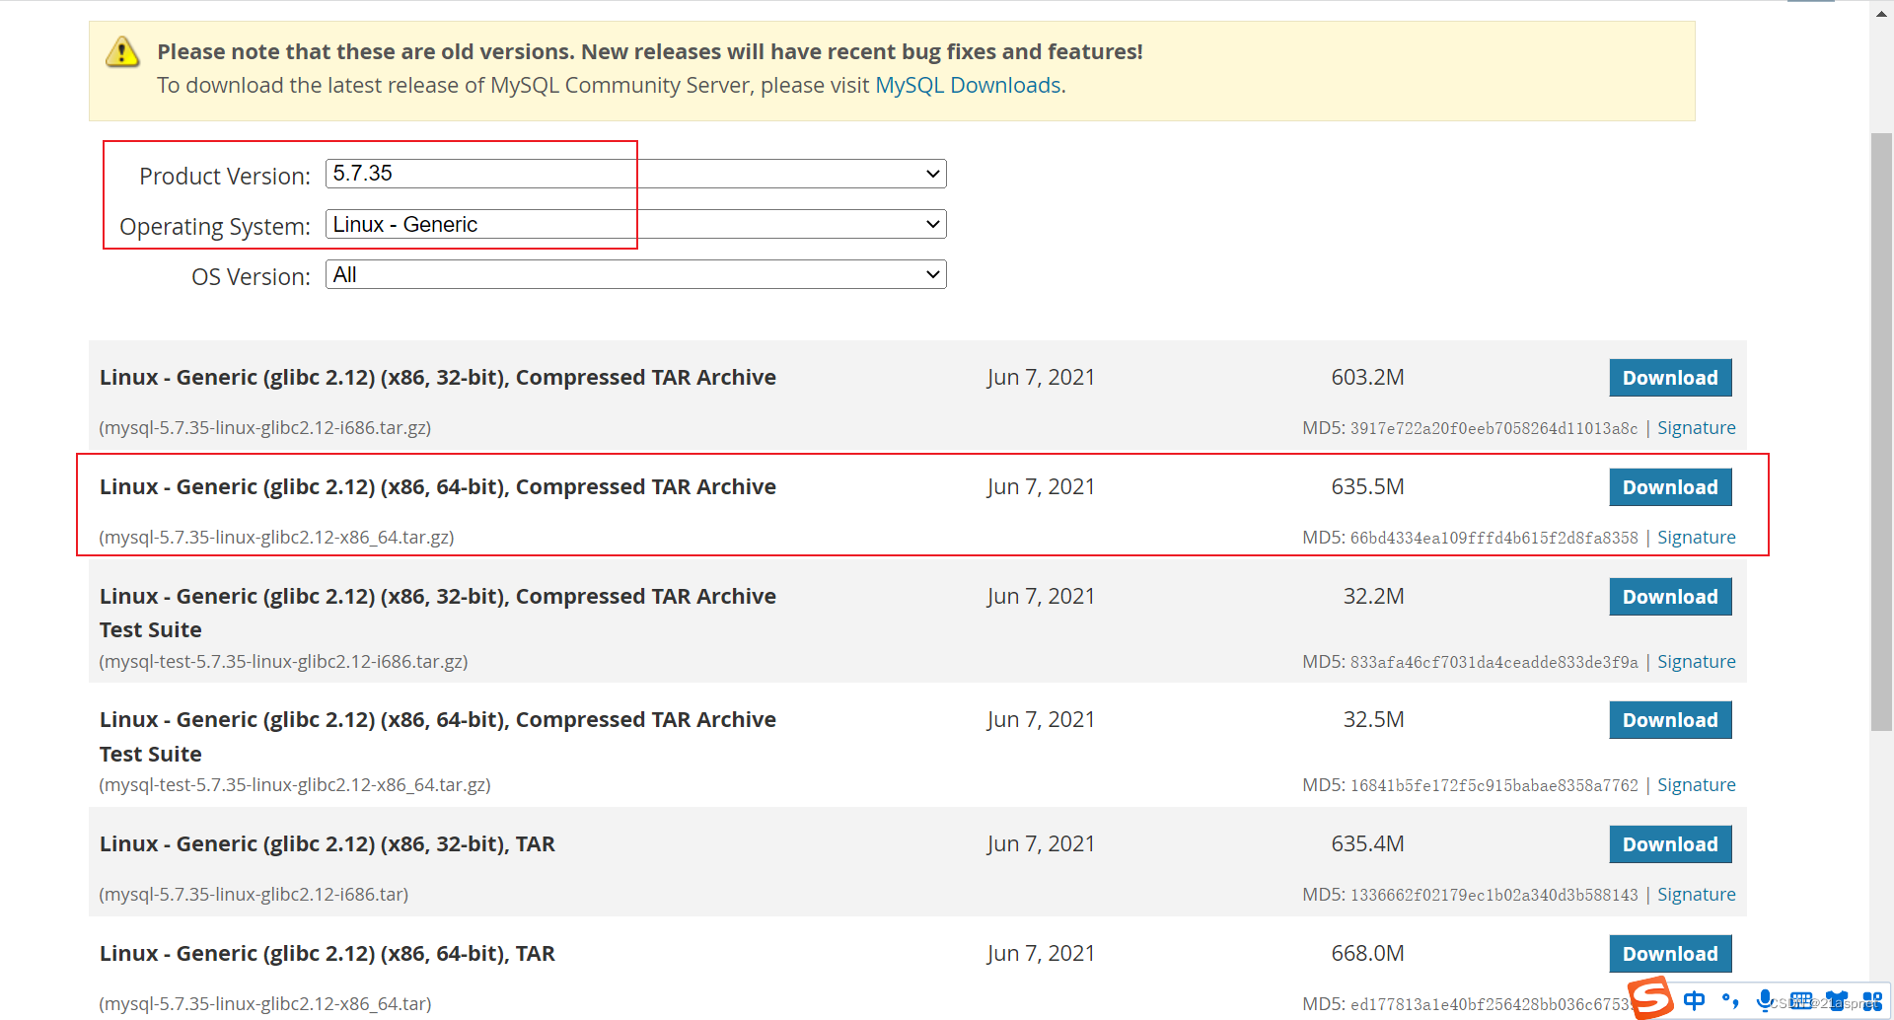Image resolution: width=1894 pixels, height=1020 pixels.
Task: Click MD5 1336662f02179ec1b02a340d3b588143 value
Action: [x=1493, y=895]
